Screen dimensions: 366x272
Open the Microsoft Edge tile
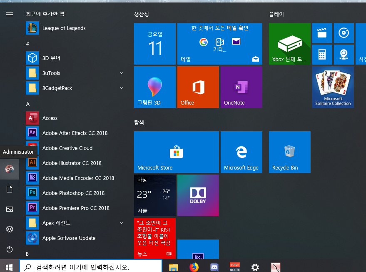point(242,152)
